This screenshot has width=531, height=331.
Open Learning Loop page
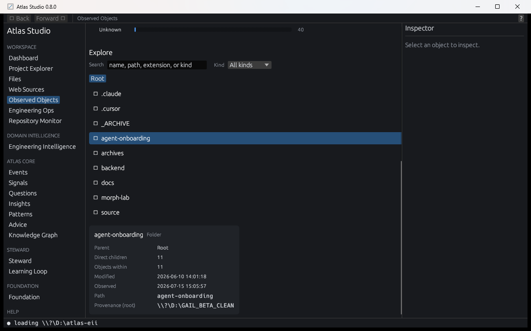click(x=28, y=271)
